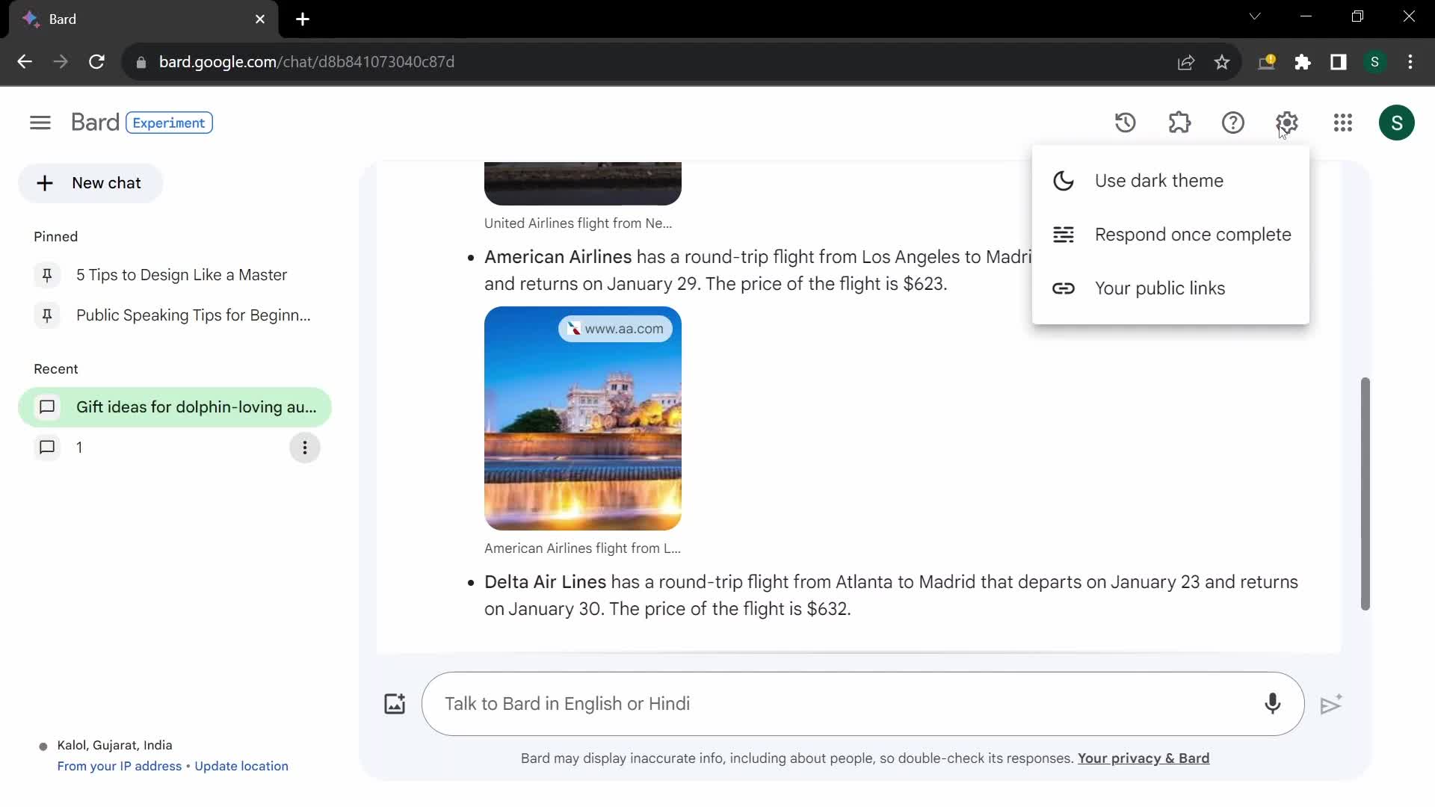Open Bard help center icon
1435x807 pixels.
(x=1233, y=123)
